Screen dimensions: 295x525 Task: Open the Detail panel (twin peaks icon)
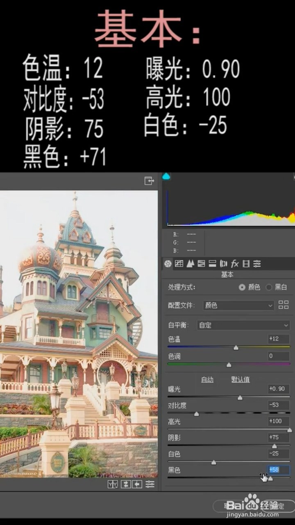click(x=190, y=264)
